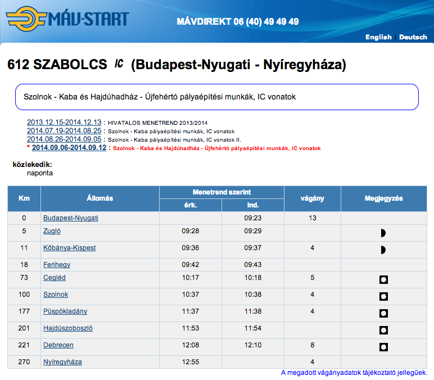This screenshot has width=434, height=380.
Task: Open the Cegléd station link
Action: point(54,278)
